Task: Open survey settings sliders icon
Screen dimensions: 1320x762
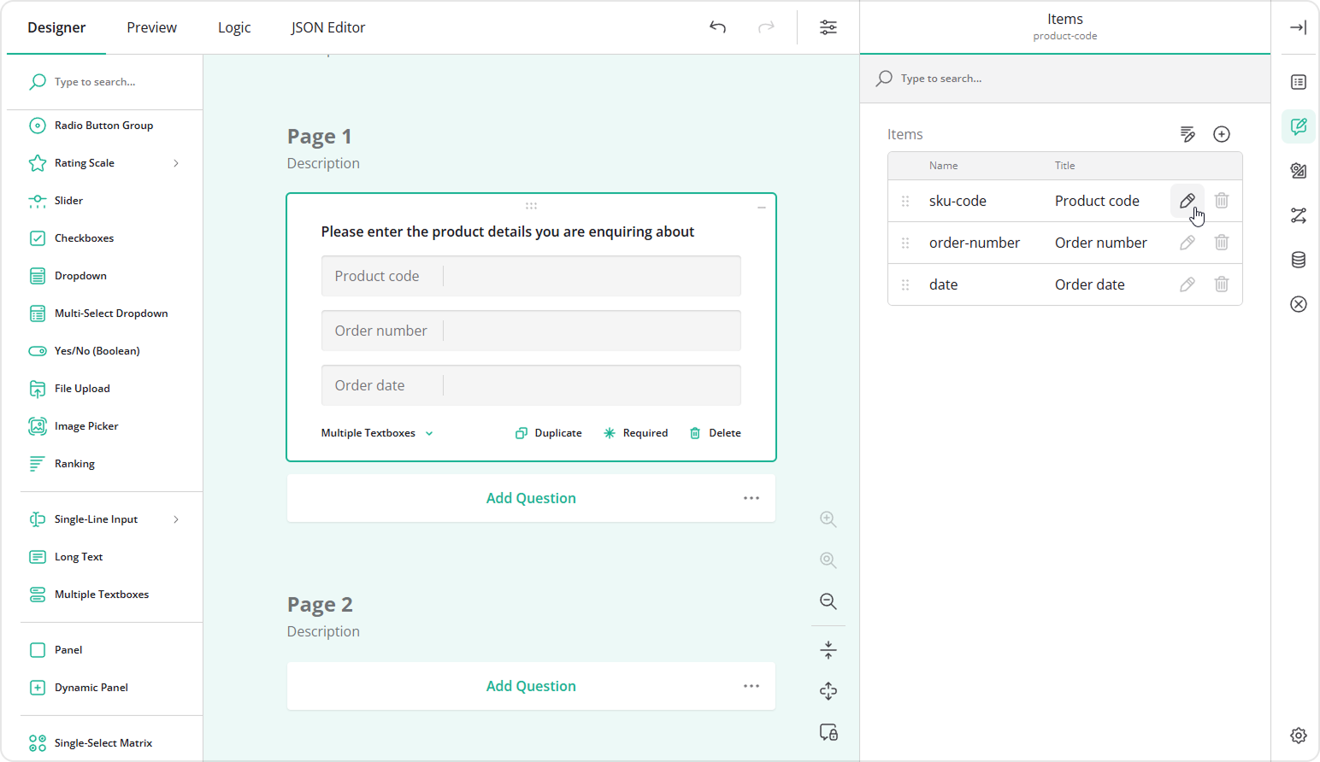Action: [828, 27]
